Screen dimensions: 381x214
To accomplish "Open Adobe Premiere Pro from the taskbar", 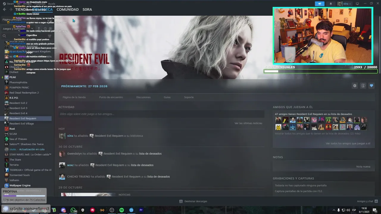I will [x=141, y=210].
